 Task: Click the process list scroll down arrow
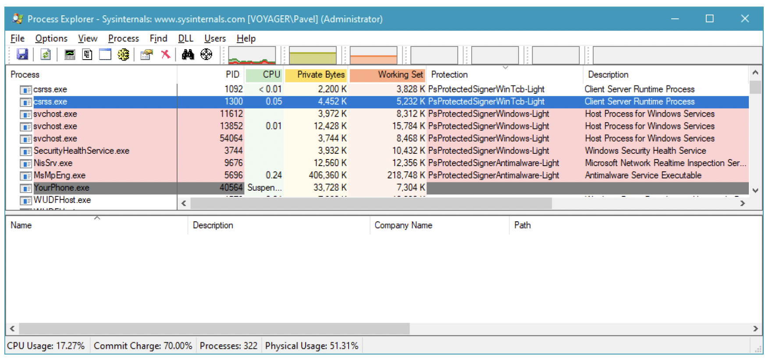(x=755, y=191)
